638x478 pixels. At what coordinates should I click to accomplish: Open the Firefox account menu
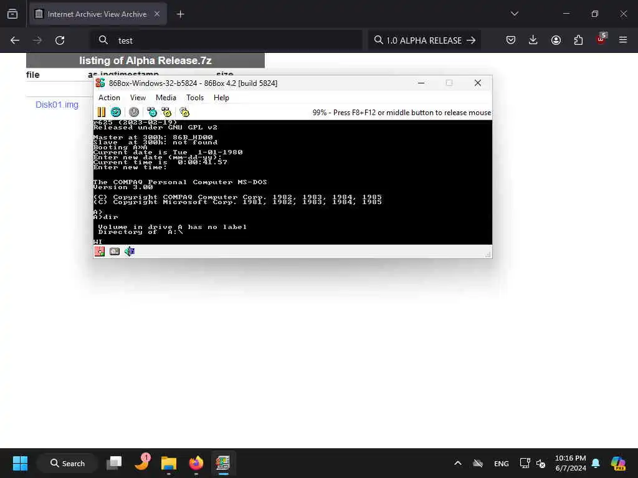556,40
